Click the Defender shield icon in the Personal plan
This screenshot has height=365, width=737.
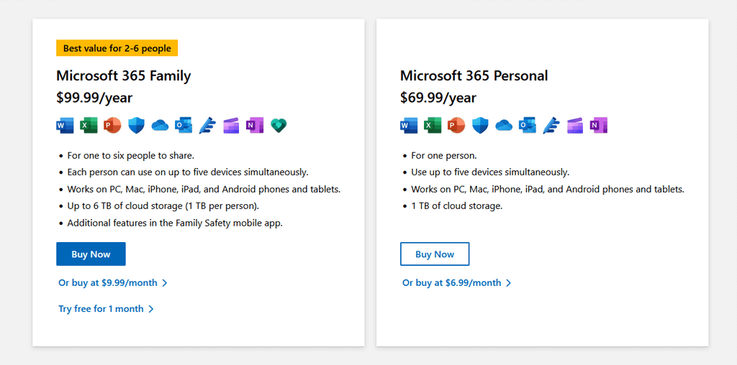[480, 126]
